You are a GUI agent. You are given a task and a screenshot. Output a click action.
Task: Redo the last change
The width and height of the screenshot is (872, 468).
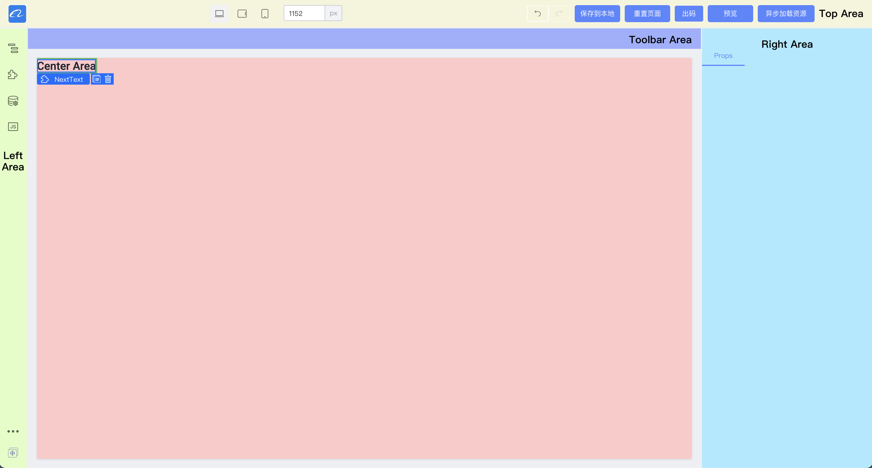pos(559,14)
